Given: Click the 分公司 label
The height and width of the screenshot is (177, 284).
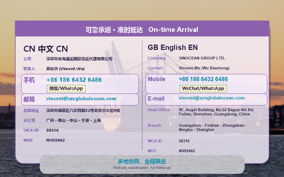Looking at the screenshot, I should [29, 120].
